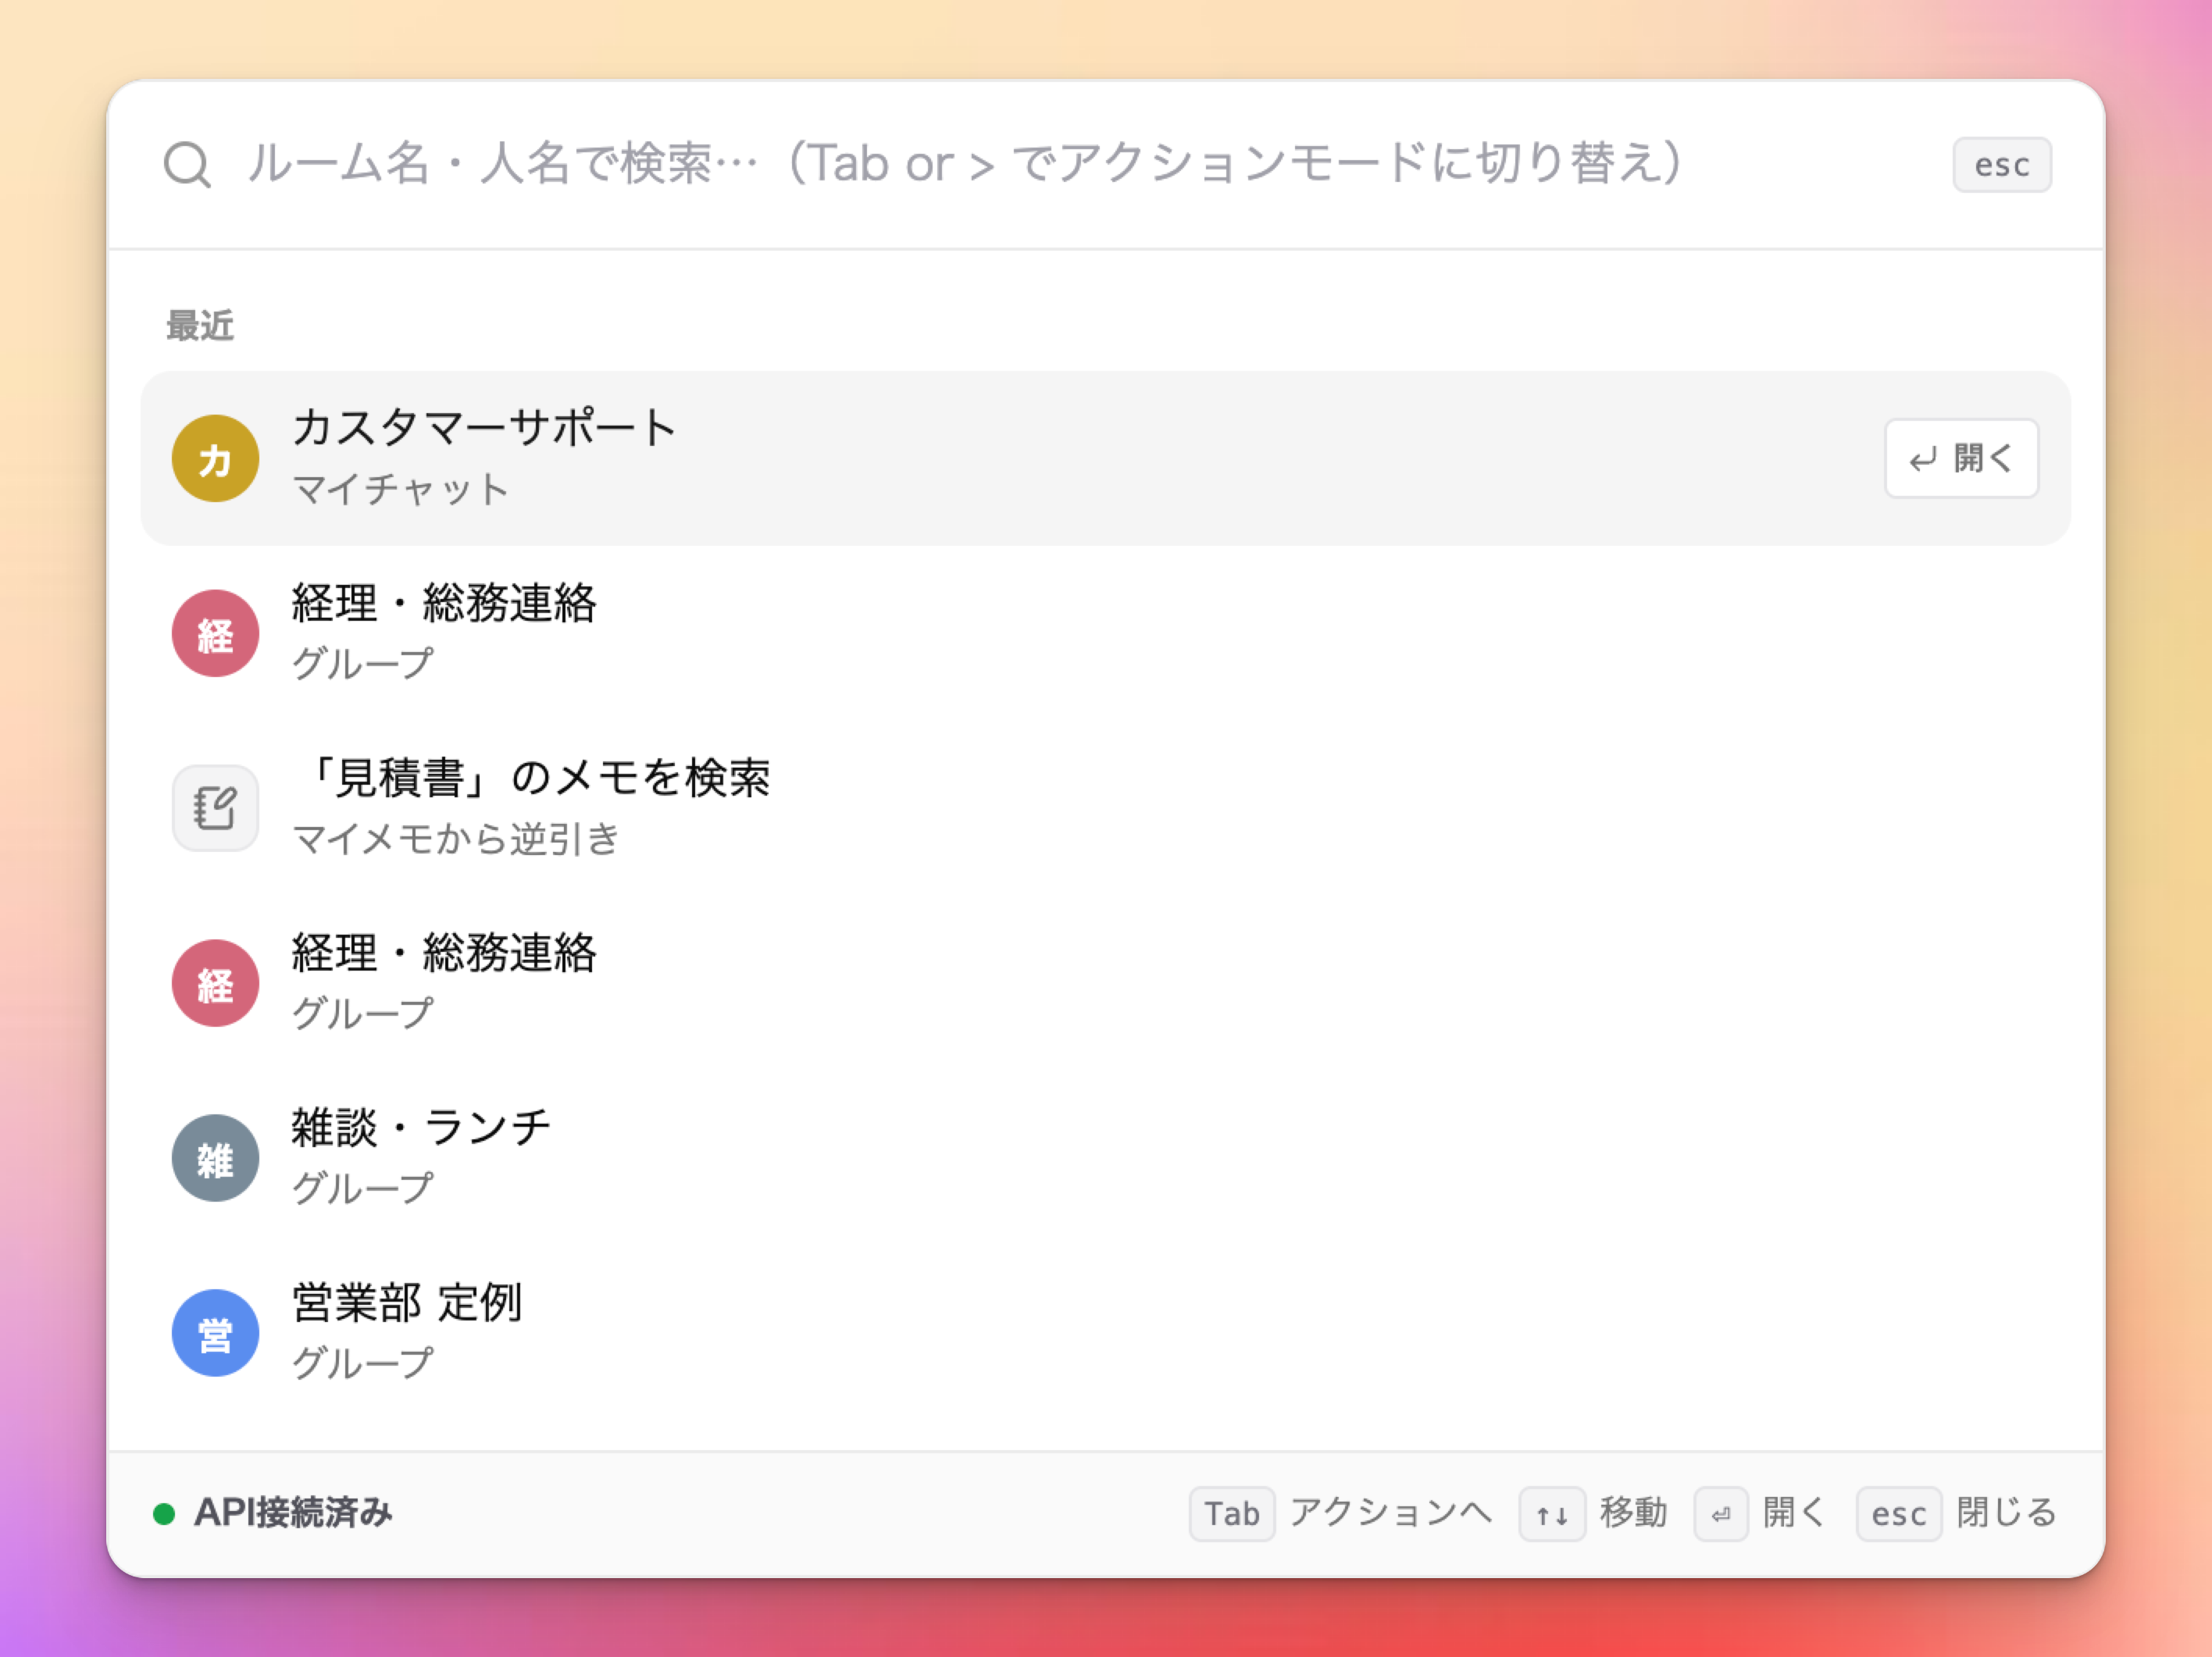Screen dimensions: 2212x1657
Task: Click the Tab key hint in the footer
Action: pyautogui.click(x=1231, y=1514)
